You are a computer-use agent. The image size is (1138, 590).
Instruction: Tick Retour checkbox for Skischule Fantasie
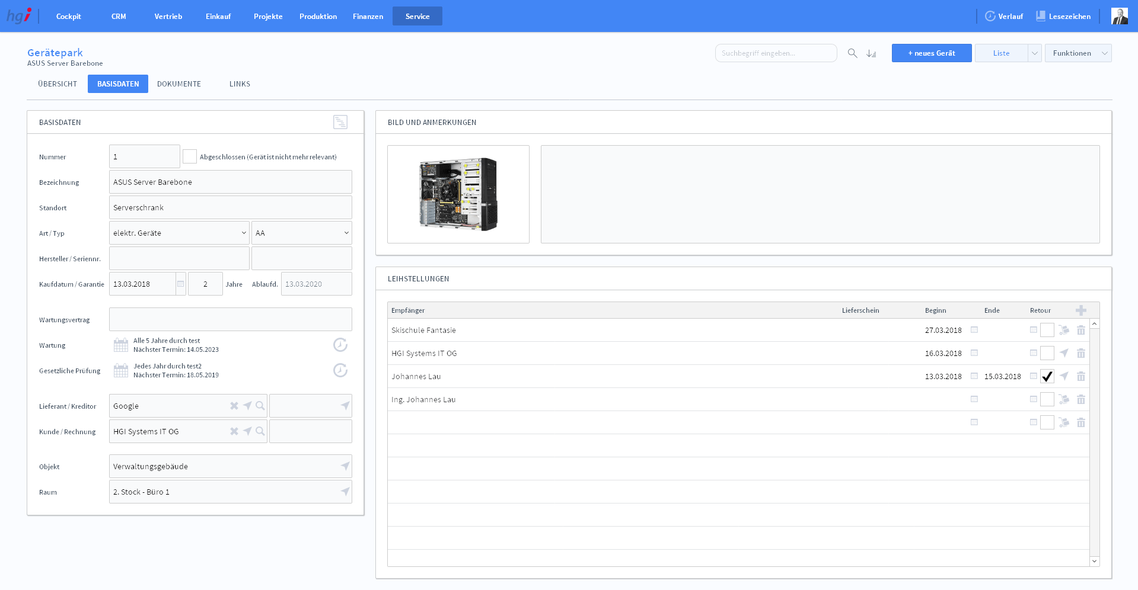pos(1047,330)
